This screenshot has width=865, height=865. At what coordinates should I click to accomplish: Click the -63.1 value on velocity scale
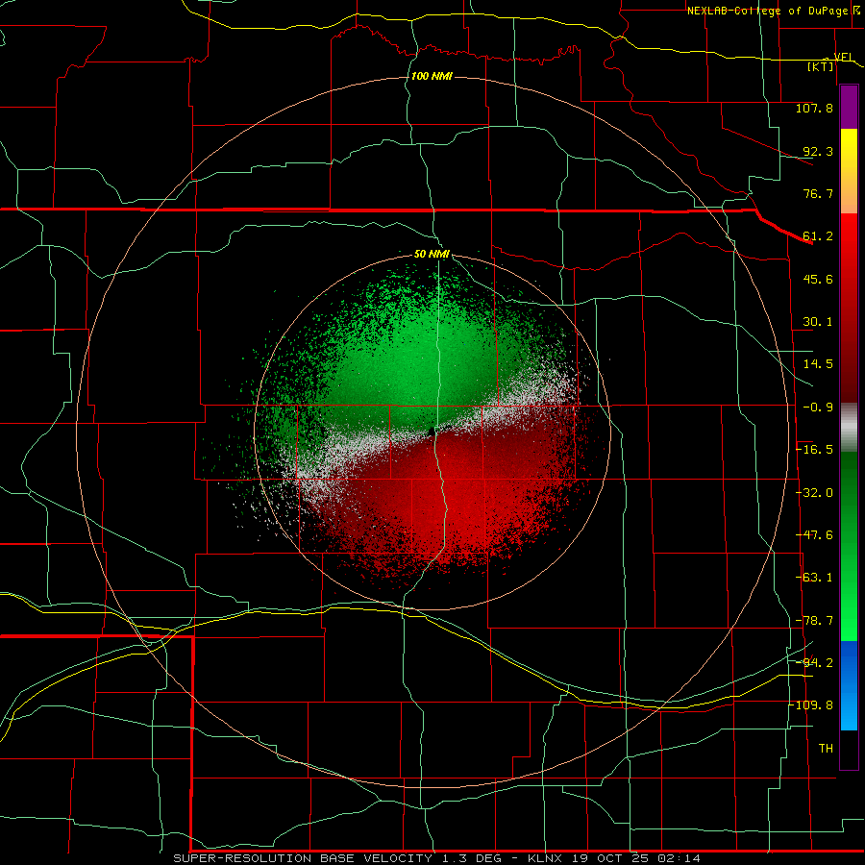pos(814,578)
